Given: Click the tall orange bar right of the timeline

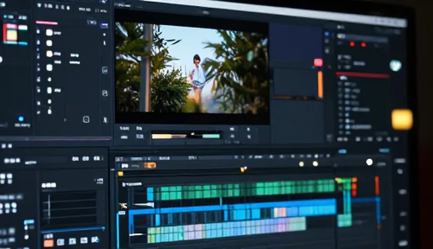Looking at the screenshot, I should click(x=377, y=186).
